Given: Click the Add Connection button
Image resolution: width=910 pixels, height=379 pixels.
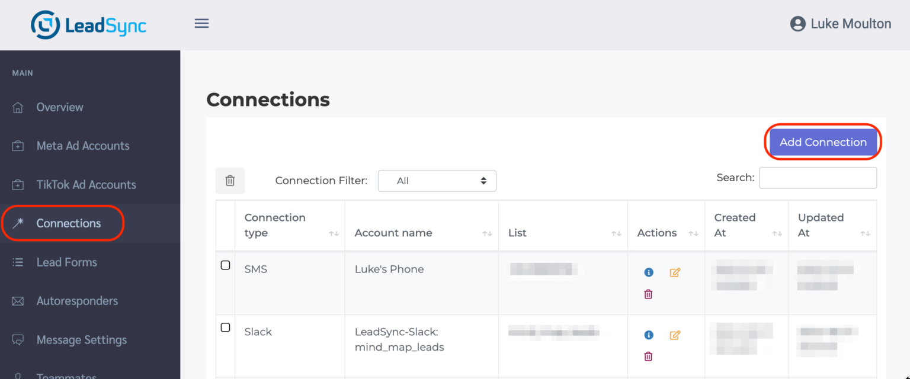Looking at the screenshot, I should click(822, 142).
